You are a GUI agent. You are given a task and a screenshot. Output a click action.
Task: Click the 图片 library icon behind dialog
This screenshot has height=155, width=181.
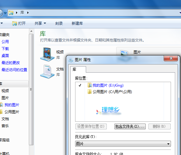tap(124, 53)
